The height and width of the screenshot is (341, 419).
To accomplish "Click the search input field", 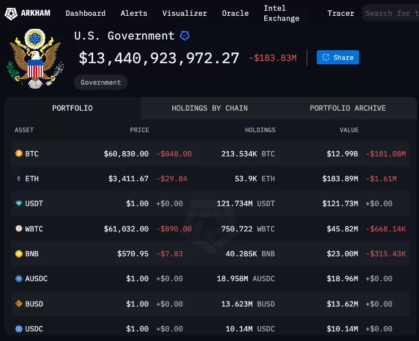I will (390, 13).
